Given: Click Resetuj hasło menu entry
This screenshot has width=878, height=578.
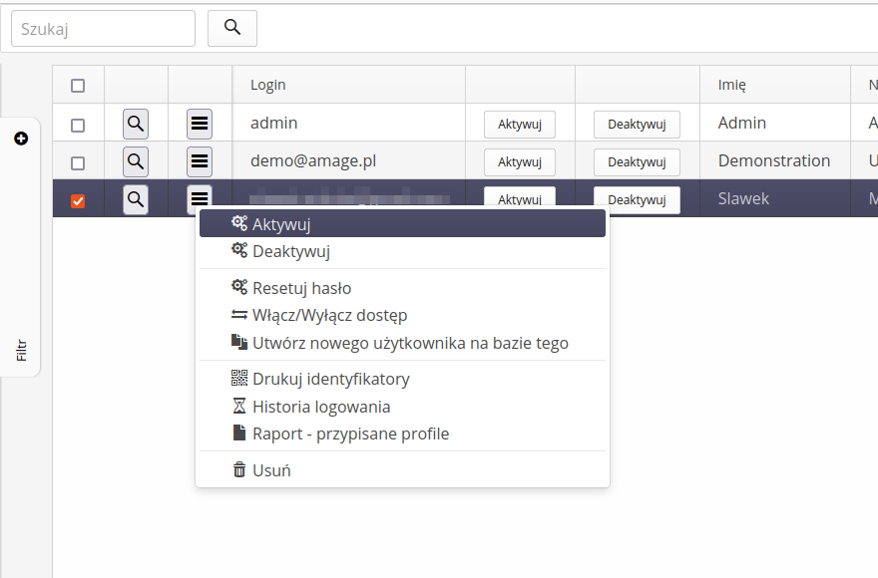Looking at the screenshot, I should [x=301, y=288].
